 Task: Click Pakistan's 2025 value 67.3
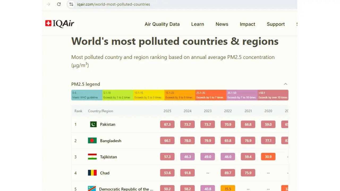[167, 124]
